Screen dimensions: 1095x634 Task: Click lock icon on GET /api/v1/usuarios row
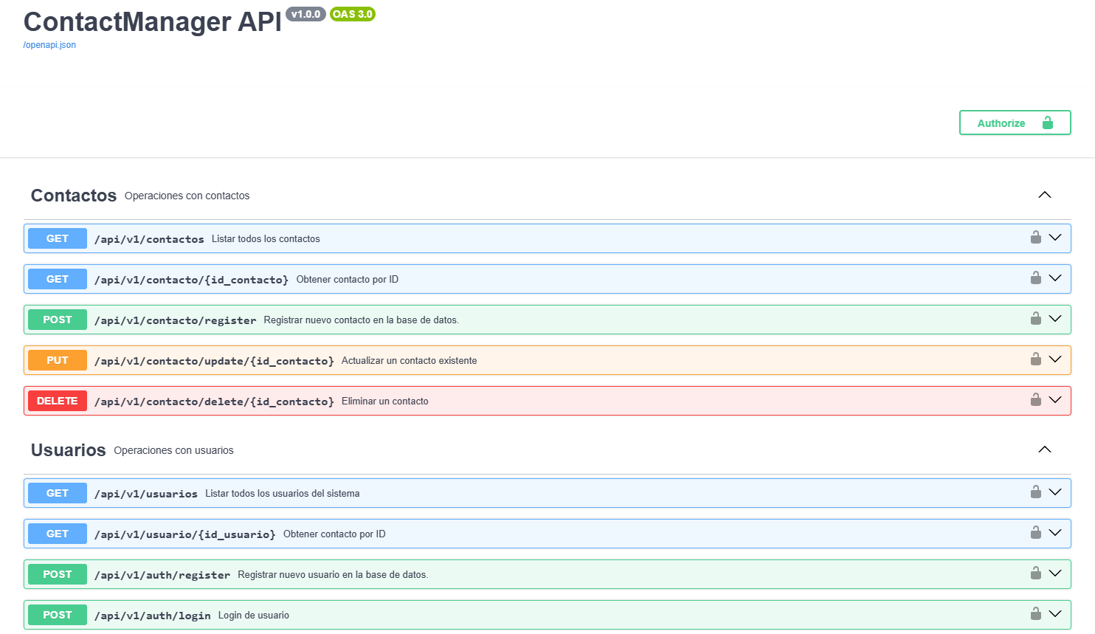click(x=1036, y=492)
